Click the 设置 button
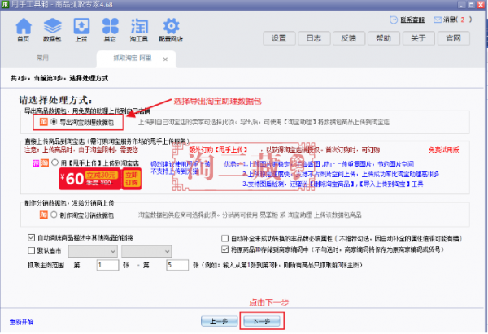Screen dimensions: 488x334 tap(279, 38)
